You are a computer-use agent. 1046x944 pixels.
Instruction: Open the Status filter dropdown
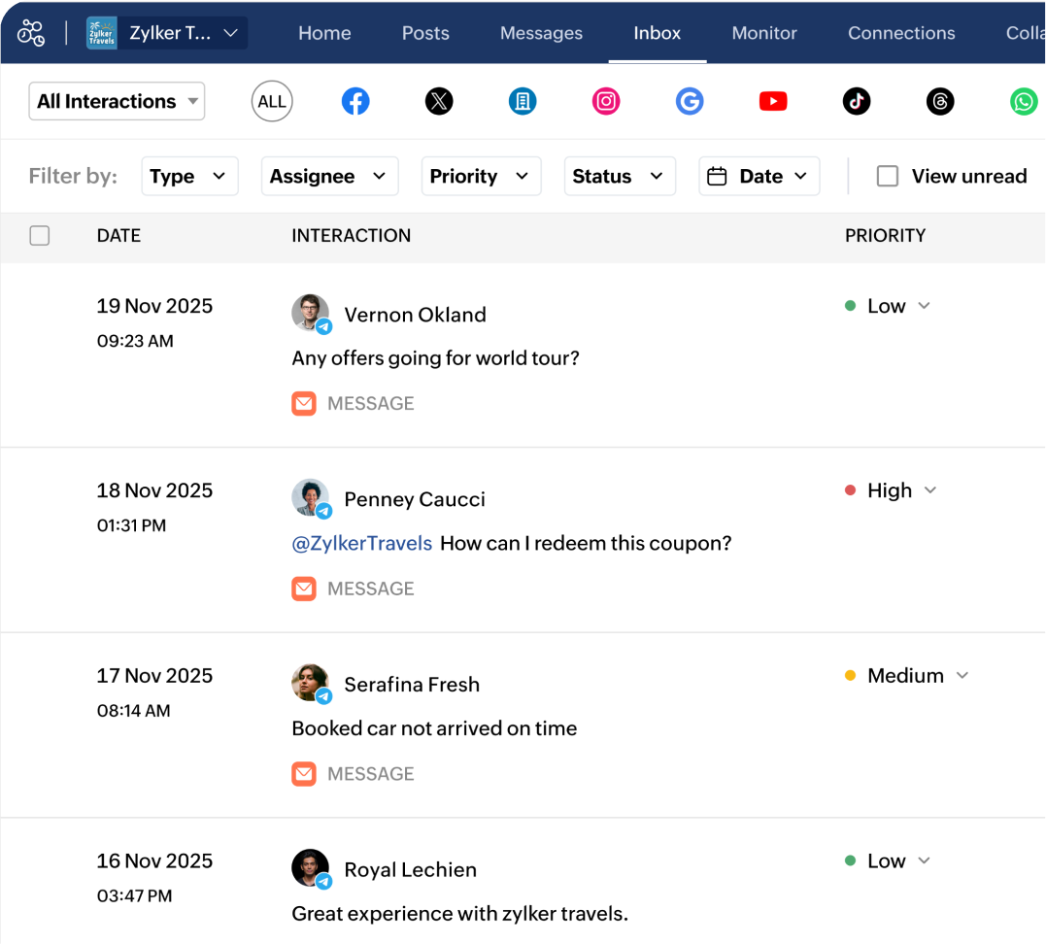(x=620, y=176)
